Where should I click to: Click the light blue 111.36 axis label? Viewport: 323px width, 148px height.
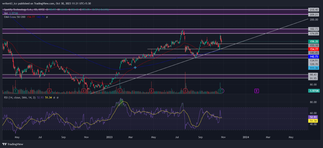[x=314, y=68]
